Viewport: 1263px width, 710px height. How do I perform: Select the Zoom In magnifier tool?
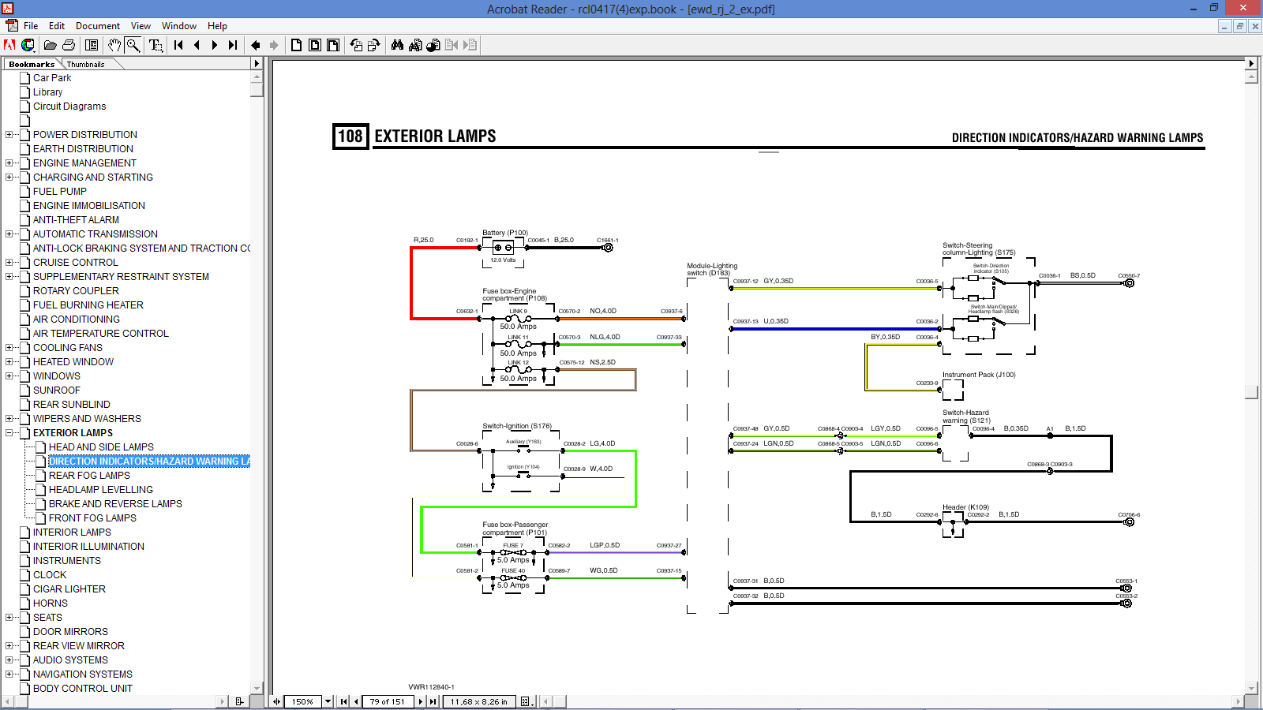coord(133,45)
